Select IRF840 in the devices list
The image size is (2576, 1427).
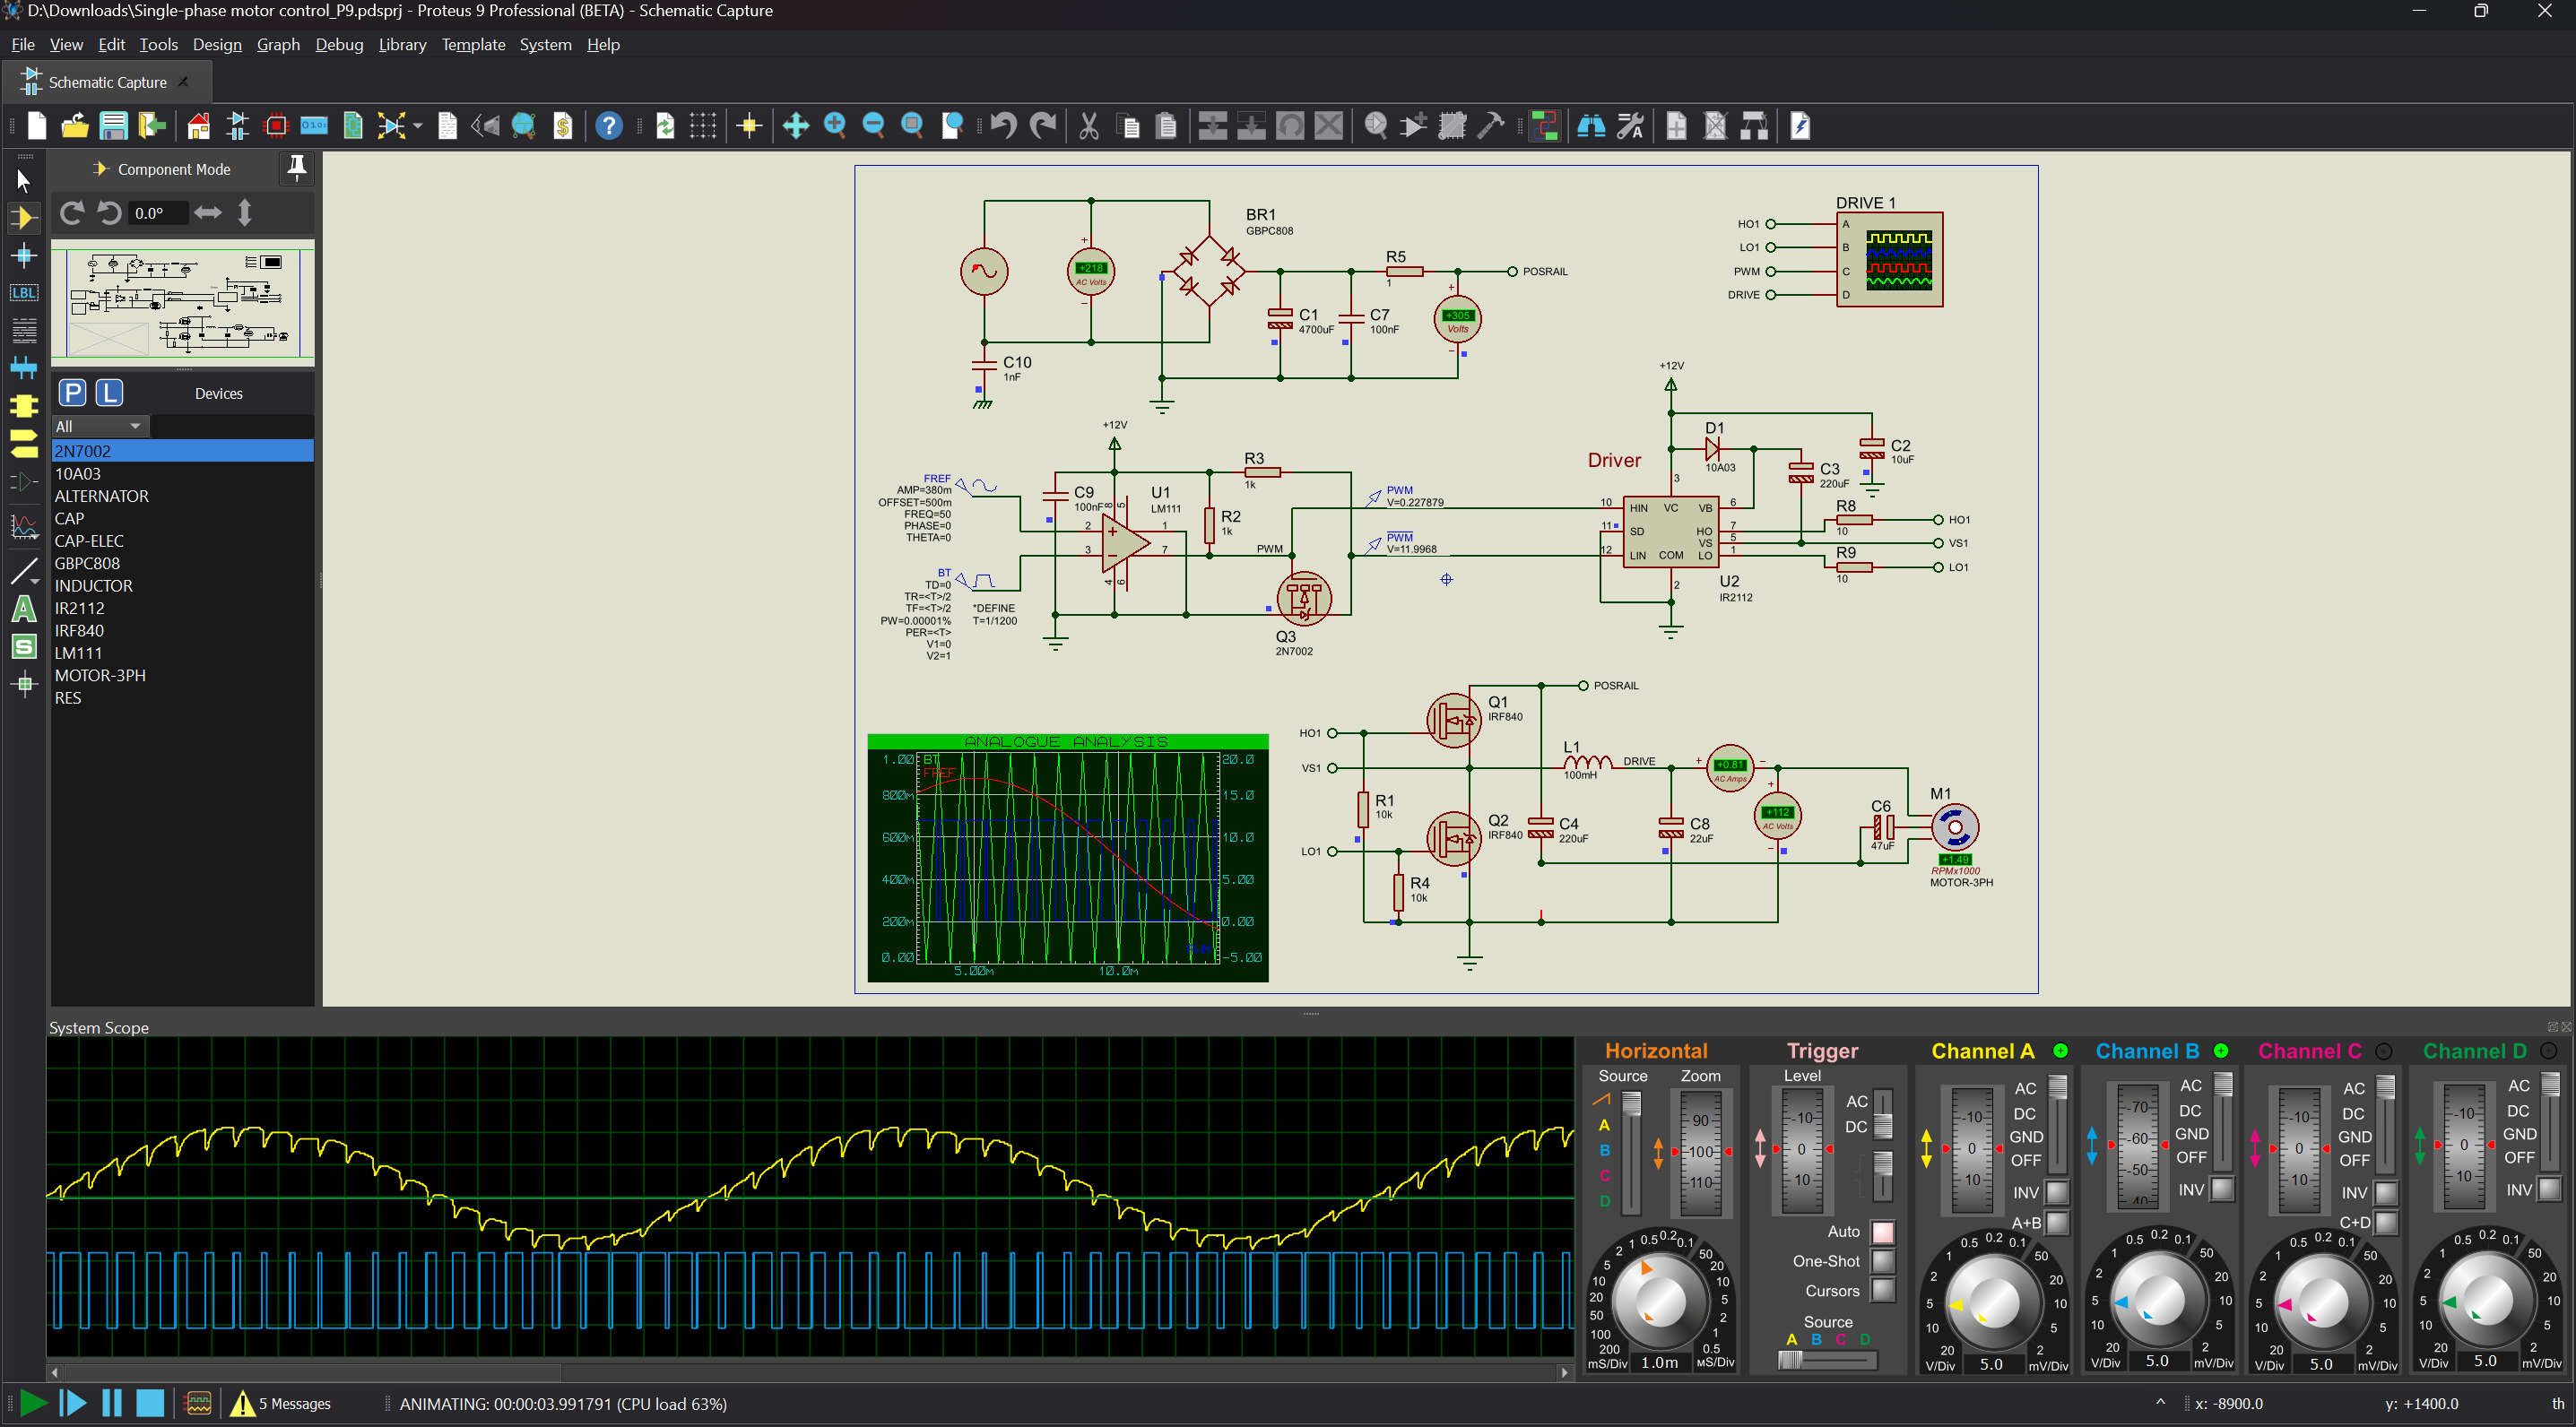[x=79, y=631]
